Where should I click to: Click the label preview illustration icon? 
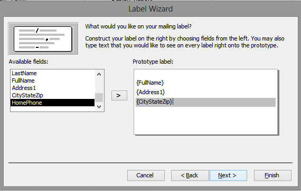point(43,39)
